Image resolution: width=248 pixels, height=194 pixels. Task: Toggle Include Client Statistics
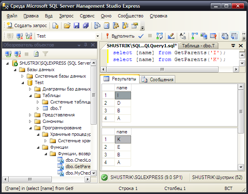point(204,36)
